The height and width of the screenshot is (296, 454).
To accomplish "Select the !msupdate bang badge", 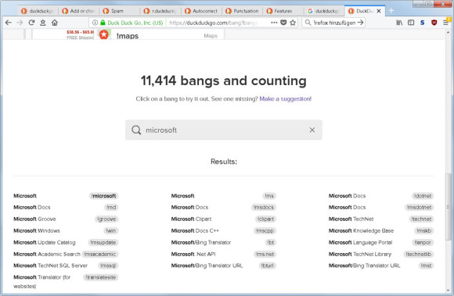I will 103,243.
